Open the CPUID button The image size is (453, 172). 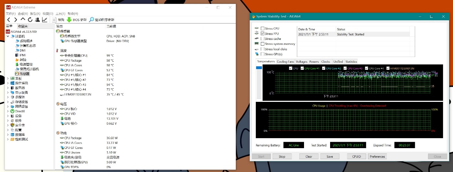(357, 156)
